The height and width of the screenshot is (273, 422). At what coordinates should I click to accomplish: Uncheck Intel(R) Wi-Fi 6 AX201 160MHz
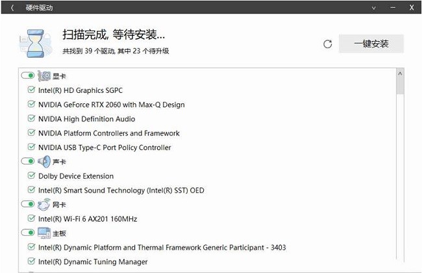point(32,218)
